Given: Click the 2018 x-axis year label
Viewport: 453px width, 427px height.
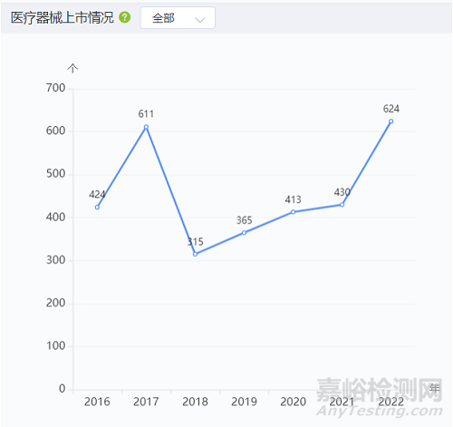Looking at the screenshot, I should 195,402.
